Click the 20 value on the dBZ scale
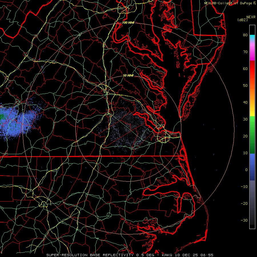 245,136
